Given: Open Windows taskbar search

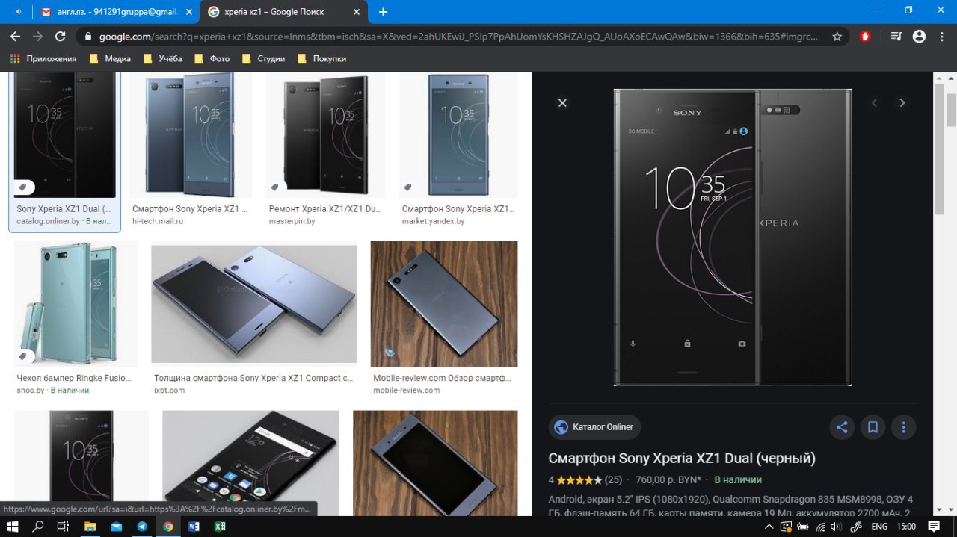Looking at the screenshot, I should (37, 526).
